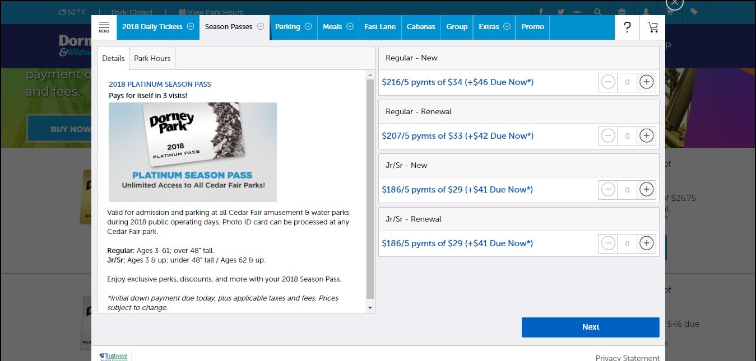
Task: Click the Jr/Sr - New quantity field
Action: (x=627, y=190)
